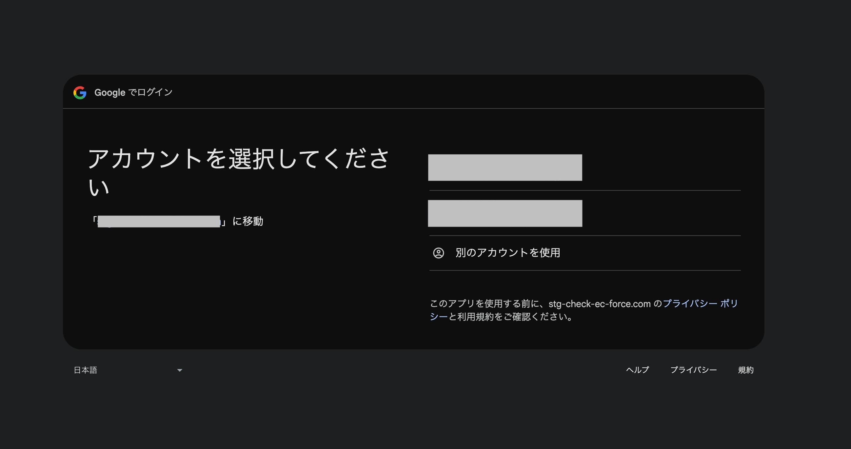Open the 規約 footer link
Image resolution: width=851 pixels, height=449 pixels.
746,370
